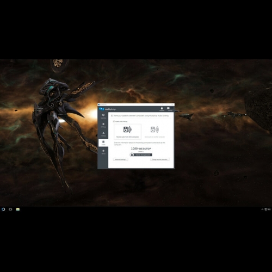Click the volume speaker icon in tray
Viewport: 272px width, 272px height.
coord(269,209)
